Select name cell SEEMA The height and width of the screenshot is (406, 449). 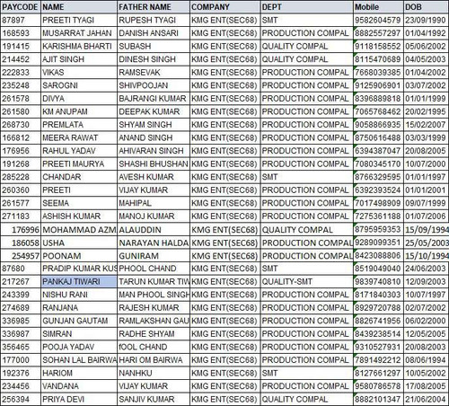point(79,203)
